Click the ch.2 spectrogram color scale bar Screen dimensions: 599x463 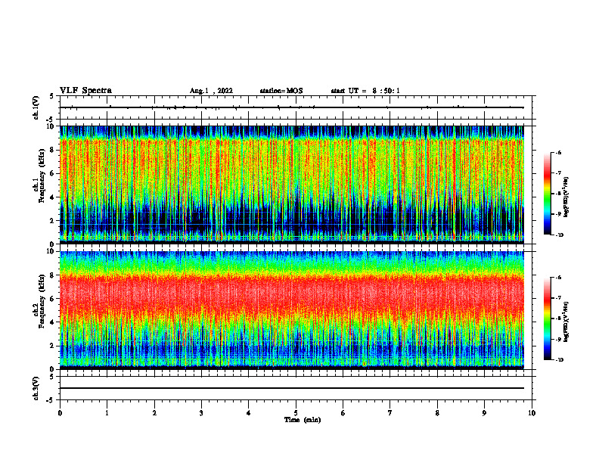(547, 319)
